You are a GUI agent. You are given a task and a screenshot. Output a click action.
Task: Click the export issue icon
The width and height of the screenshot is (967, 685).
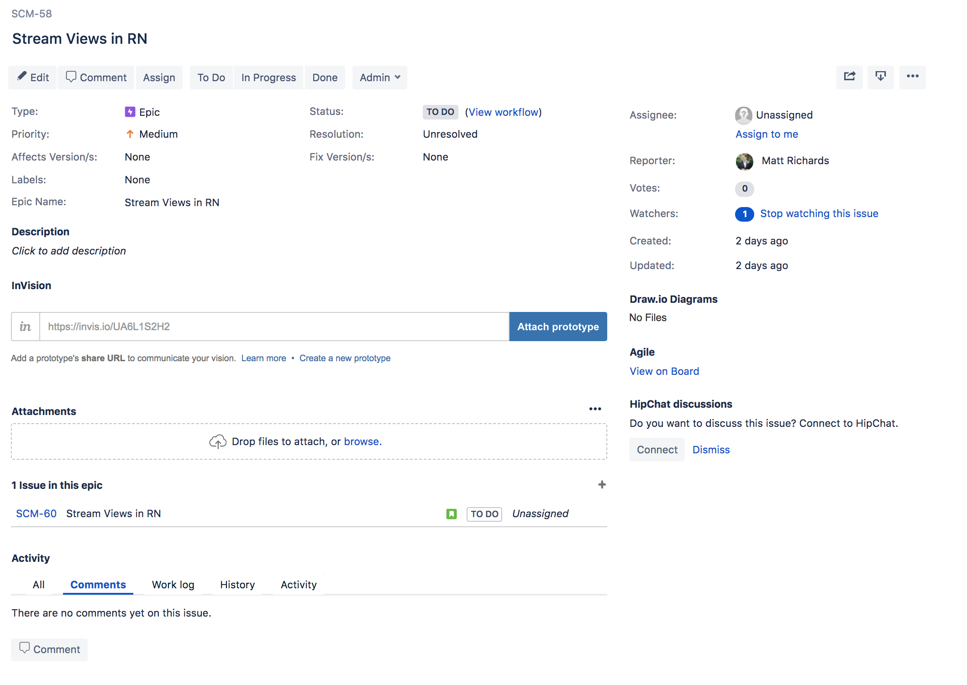880,77
